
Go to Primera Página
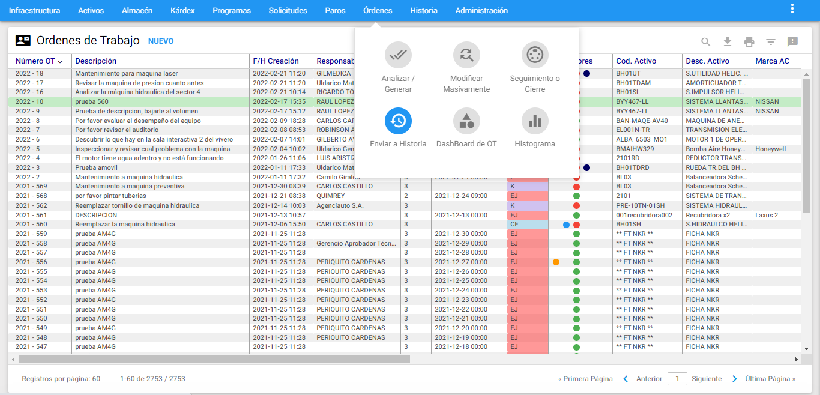tap(585, 379)
